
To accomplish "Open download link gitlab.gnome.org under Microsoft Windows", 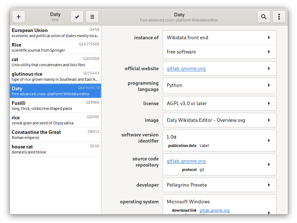I will [215, 210].
